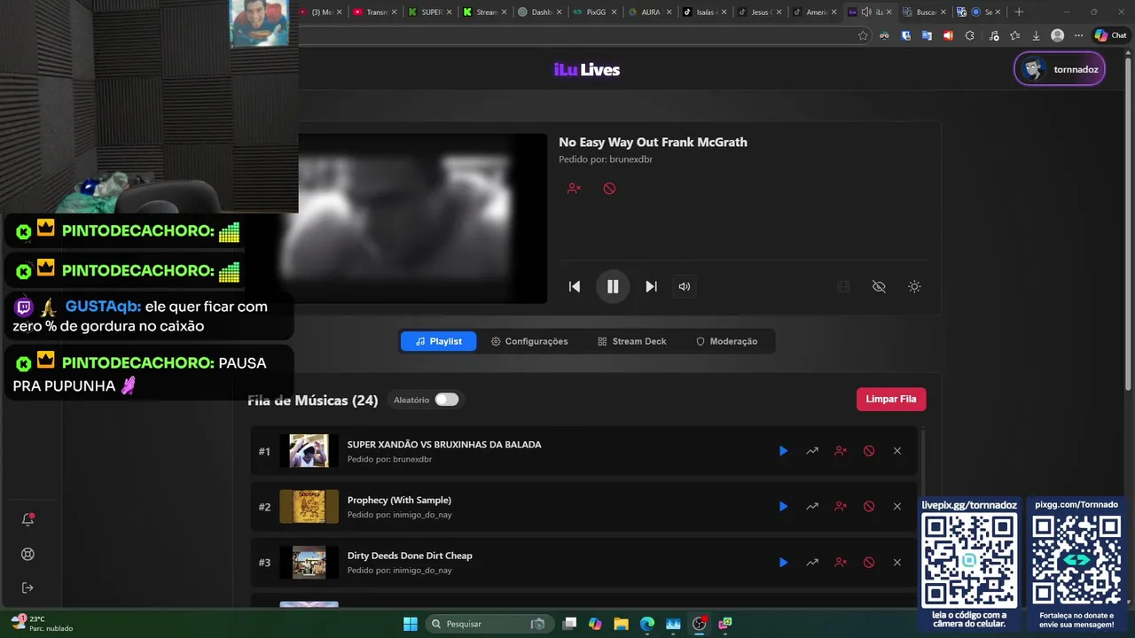
Task: Click iLu Lives logo
Action: pos(587,70)
